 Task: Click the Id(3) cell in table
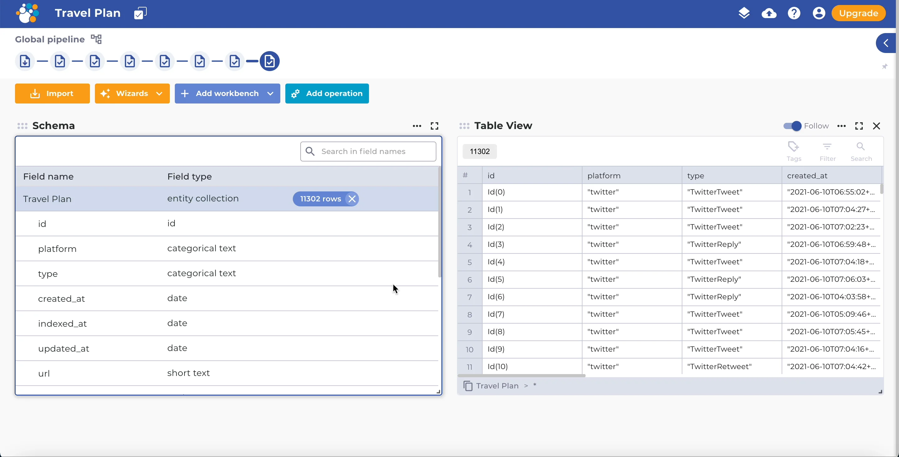click(532, 244)
